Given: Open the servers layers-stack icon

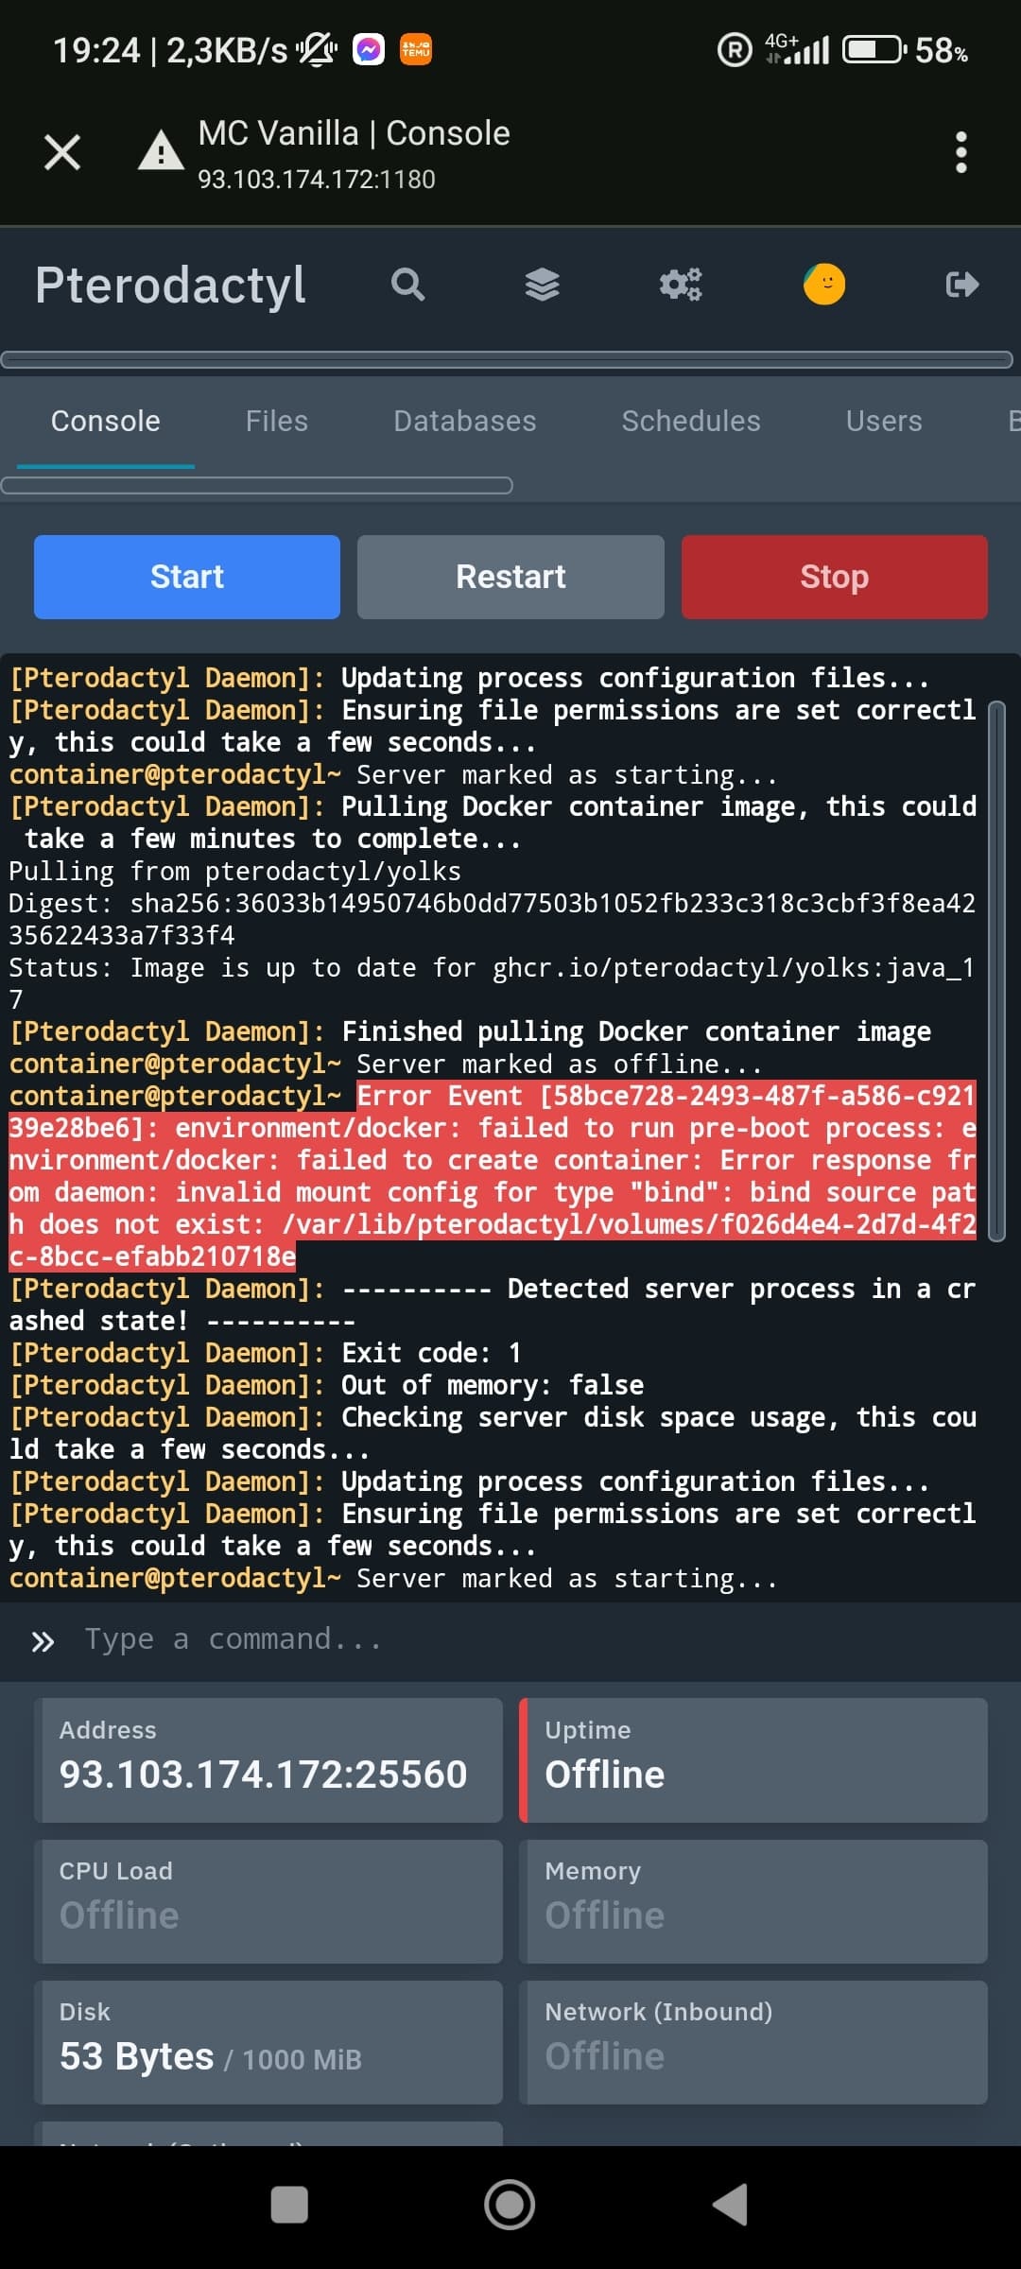Looking at the screenshot, I should 543,285.
